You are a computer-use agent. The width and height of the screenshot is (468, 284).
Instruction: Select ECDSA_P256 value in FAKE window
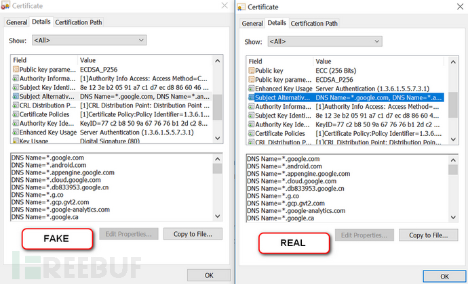tap(98, 70)
